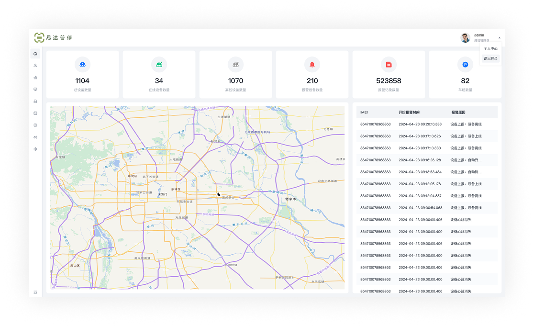Collapse the admin account dropdown arrow

(499, 38)
